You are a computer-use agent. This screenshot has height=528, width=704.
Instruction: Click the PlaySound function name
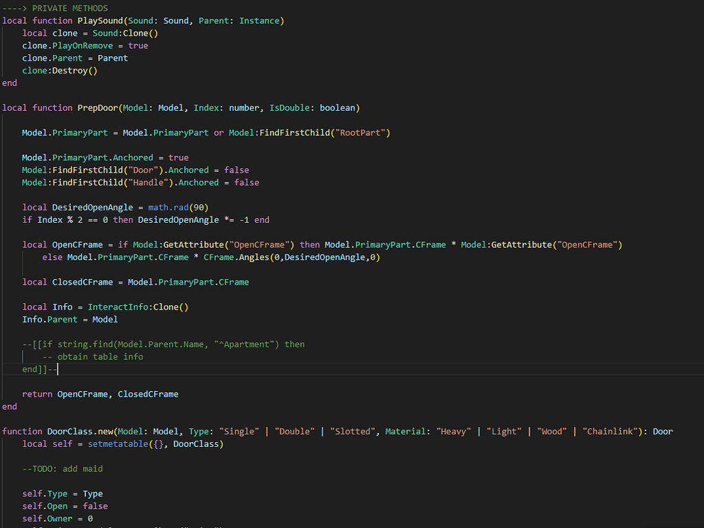[100, 20]
